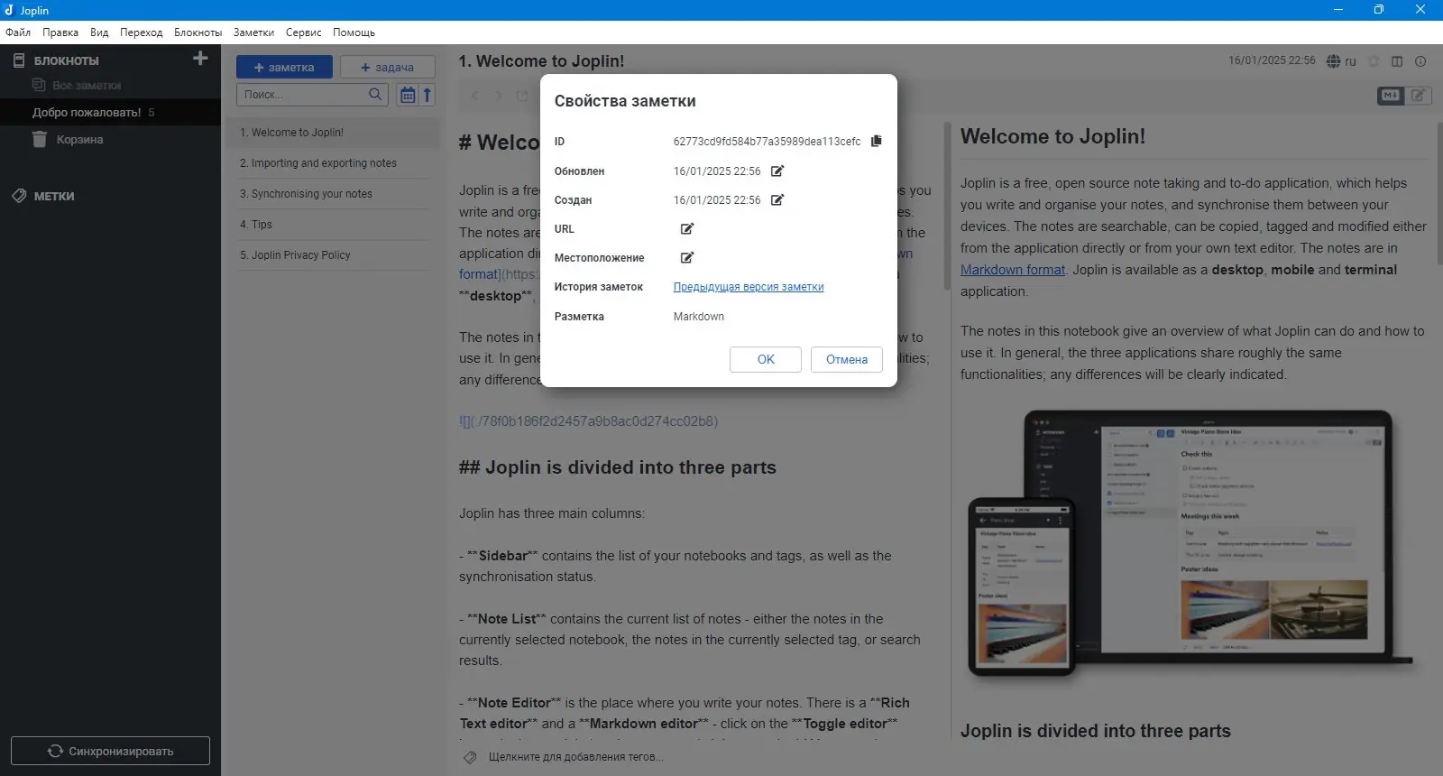The image size is (1443, 776).
Task: Start sync with Синхронизировать button
Action: coord(110,751)
